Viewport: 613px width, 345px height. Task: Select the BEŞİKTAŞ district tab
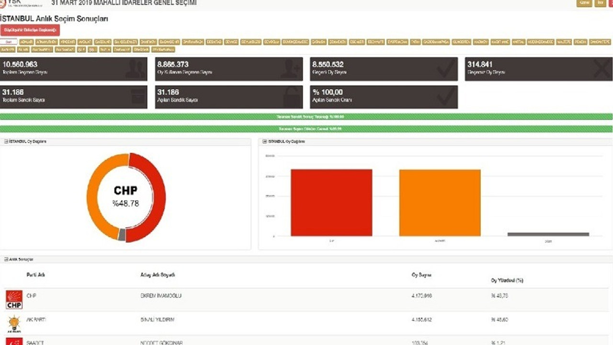pyautogui.click(x=215, y=42)
